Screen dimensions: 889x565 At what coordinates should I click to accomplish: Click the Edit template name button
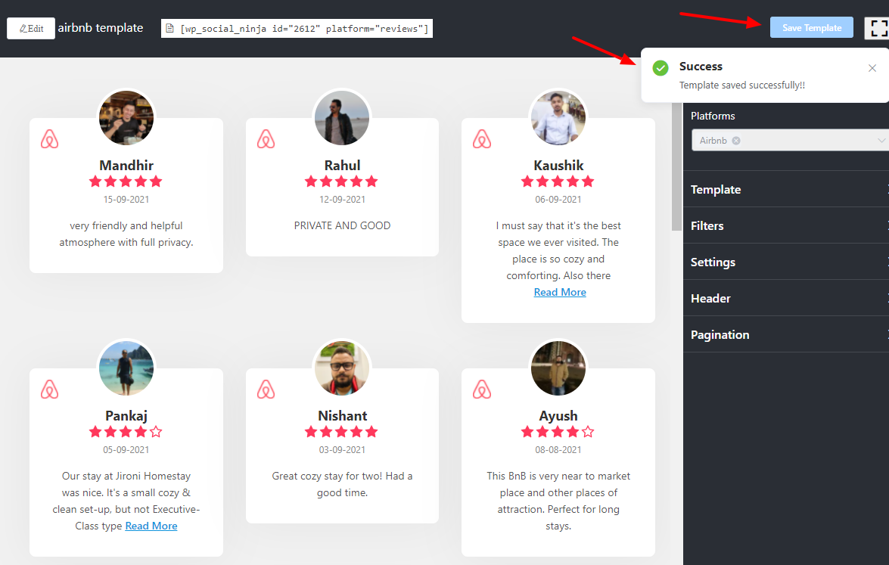click(31, 29)
